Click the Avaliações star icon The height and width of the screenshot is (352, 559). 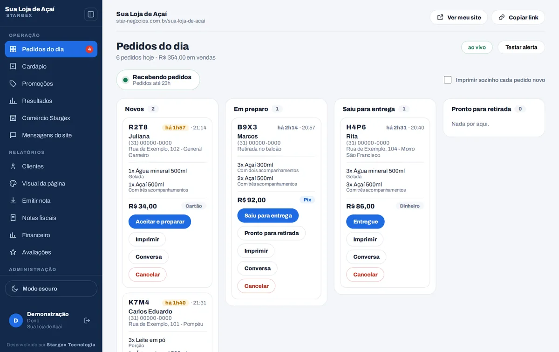click(13, 252)
